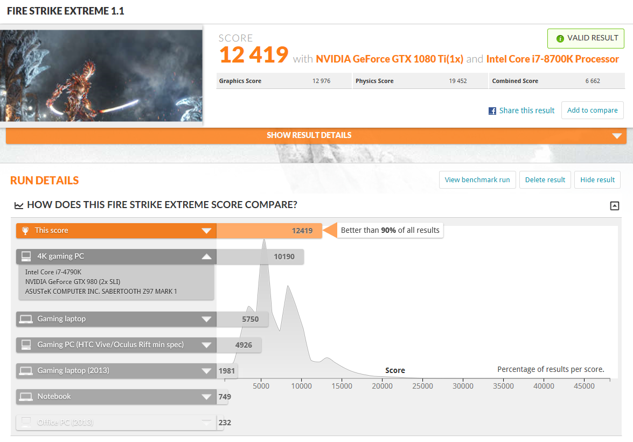Collapse the 4K gaming PC details arrow
Image resolution: width=633 pixels, height=442 pixels.
point(206,256)
